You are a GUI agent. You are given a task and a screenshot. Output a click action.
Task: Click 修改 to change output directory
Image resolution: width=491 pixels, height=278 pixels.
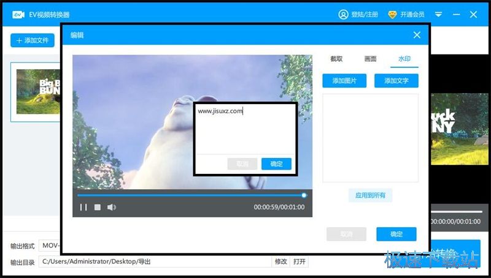[x=281, y=261]
